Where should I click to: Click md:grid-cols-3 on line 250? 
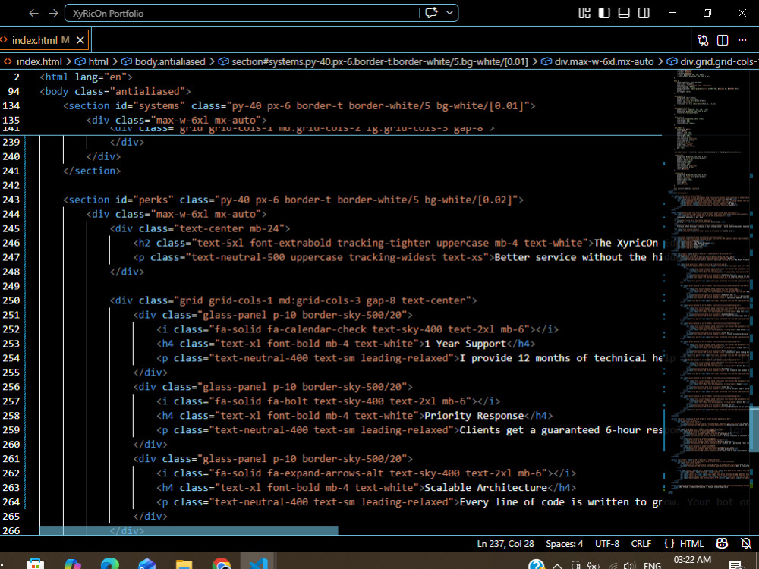click(320, 300)
